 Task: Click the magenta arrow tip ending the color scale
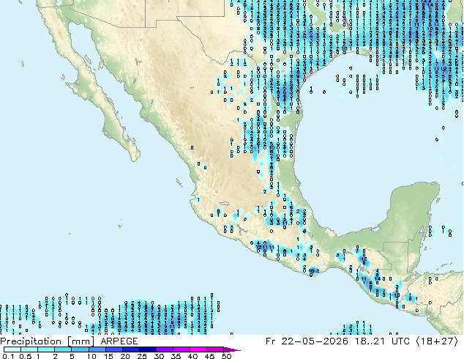[x=232, y=349]
